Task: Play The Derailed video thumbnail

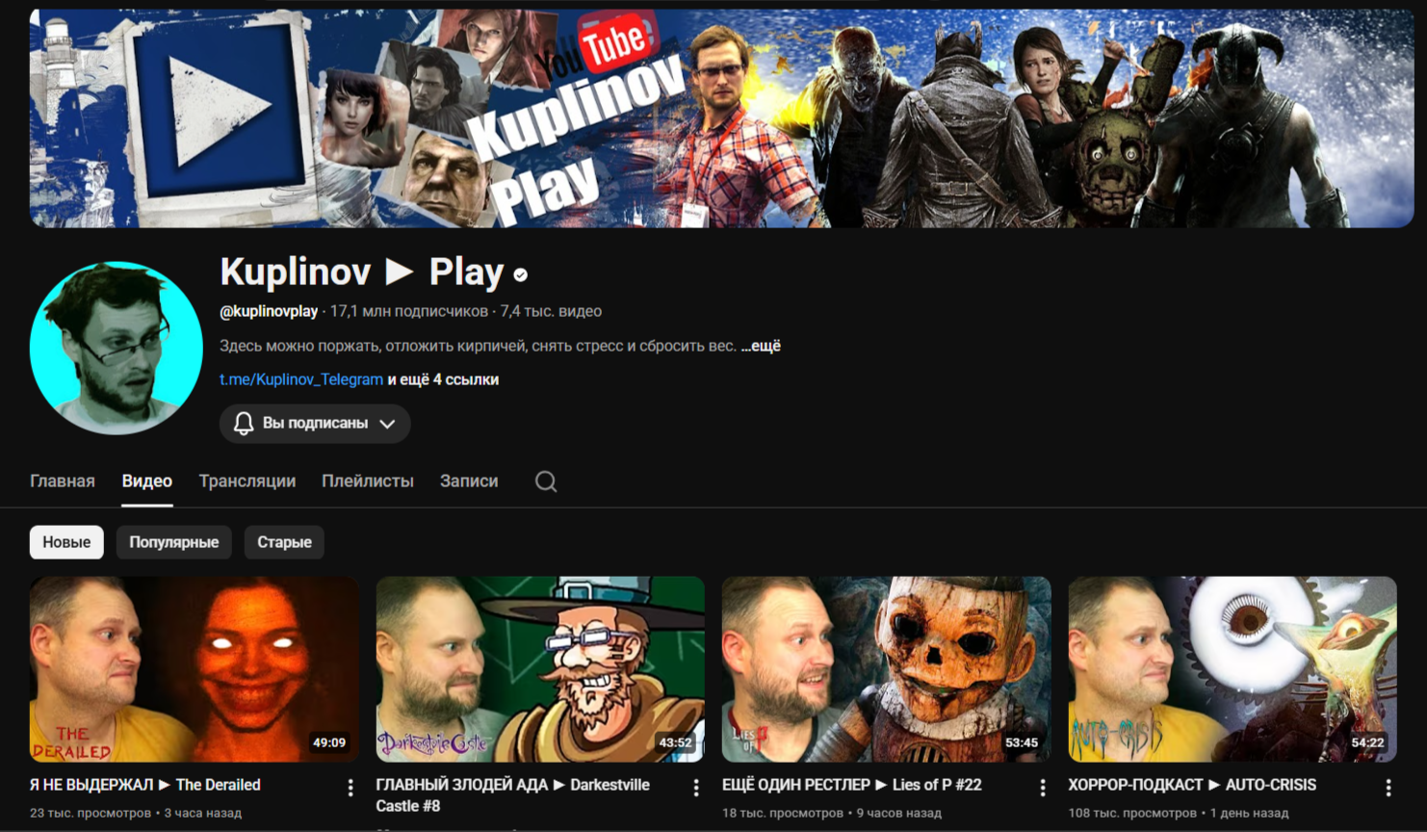Action: click(x=195, y=669)
